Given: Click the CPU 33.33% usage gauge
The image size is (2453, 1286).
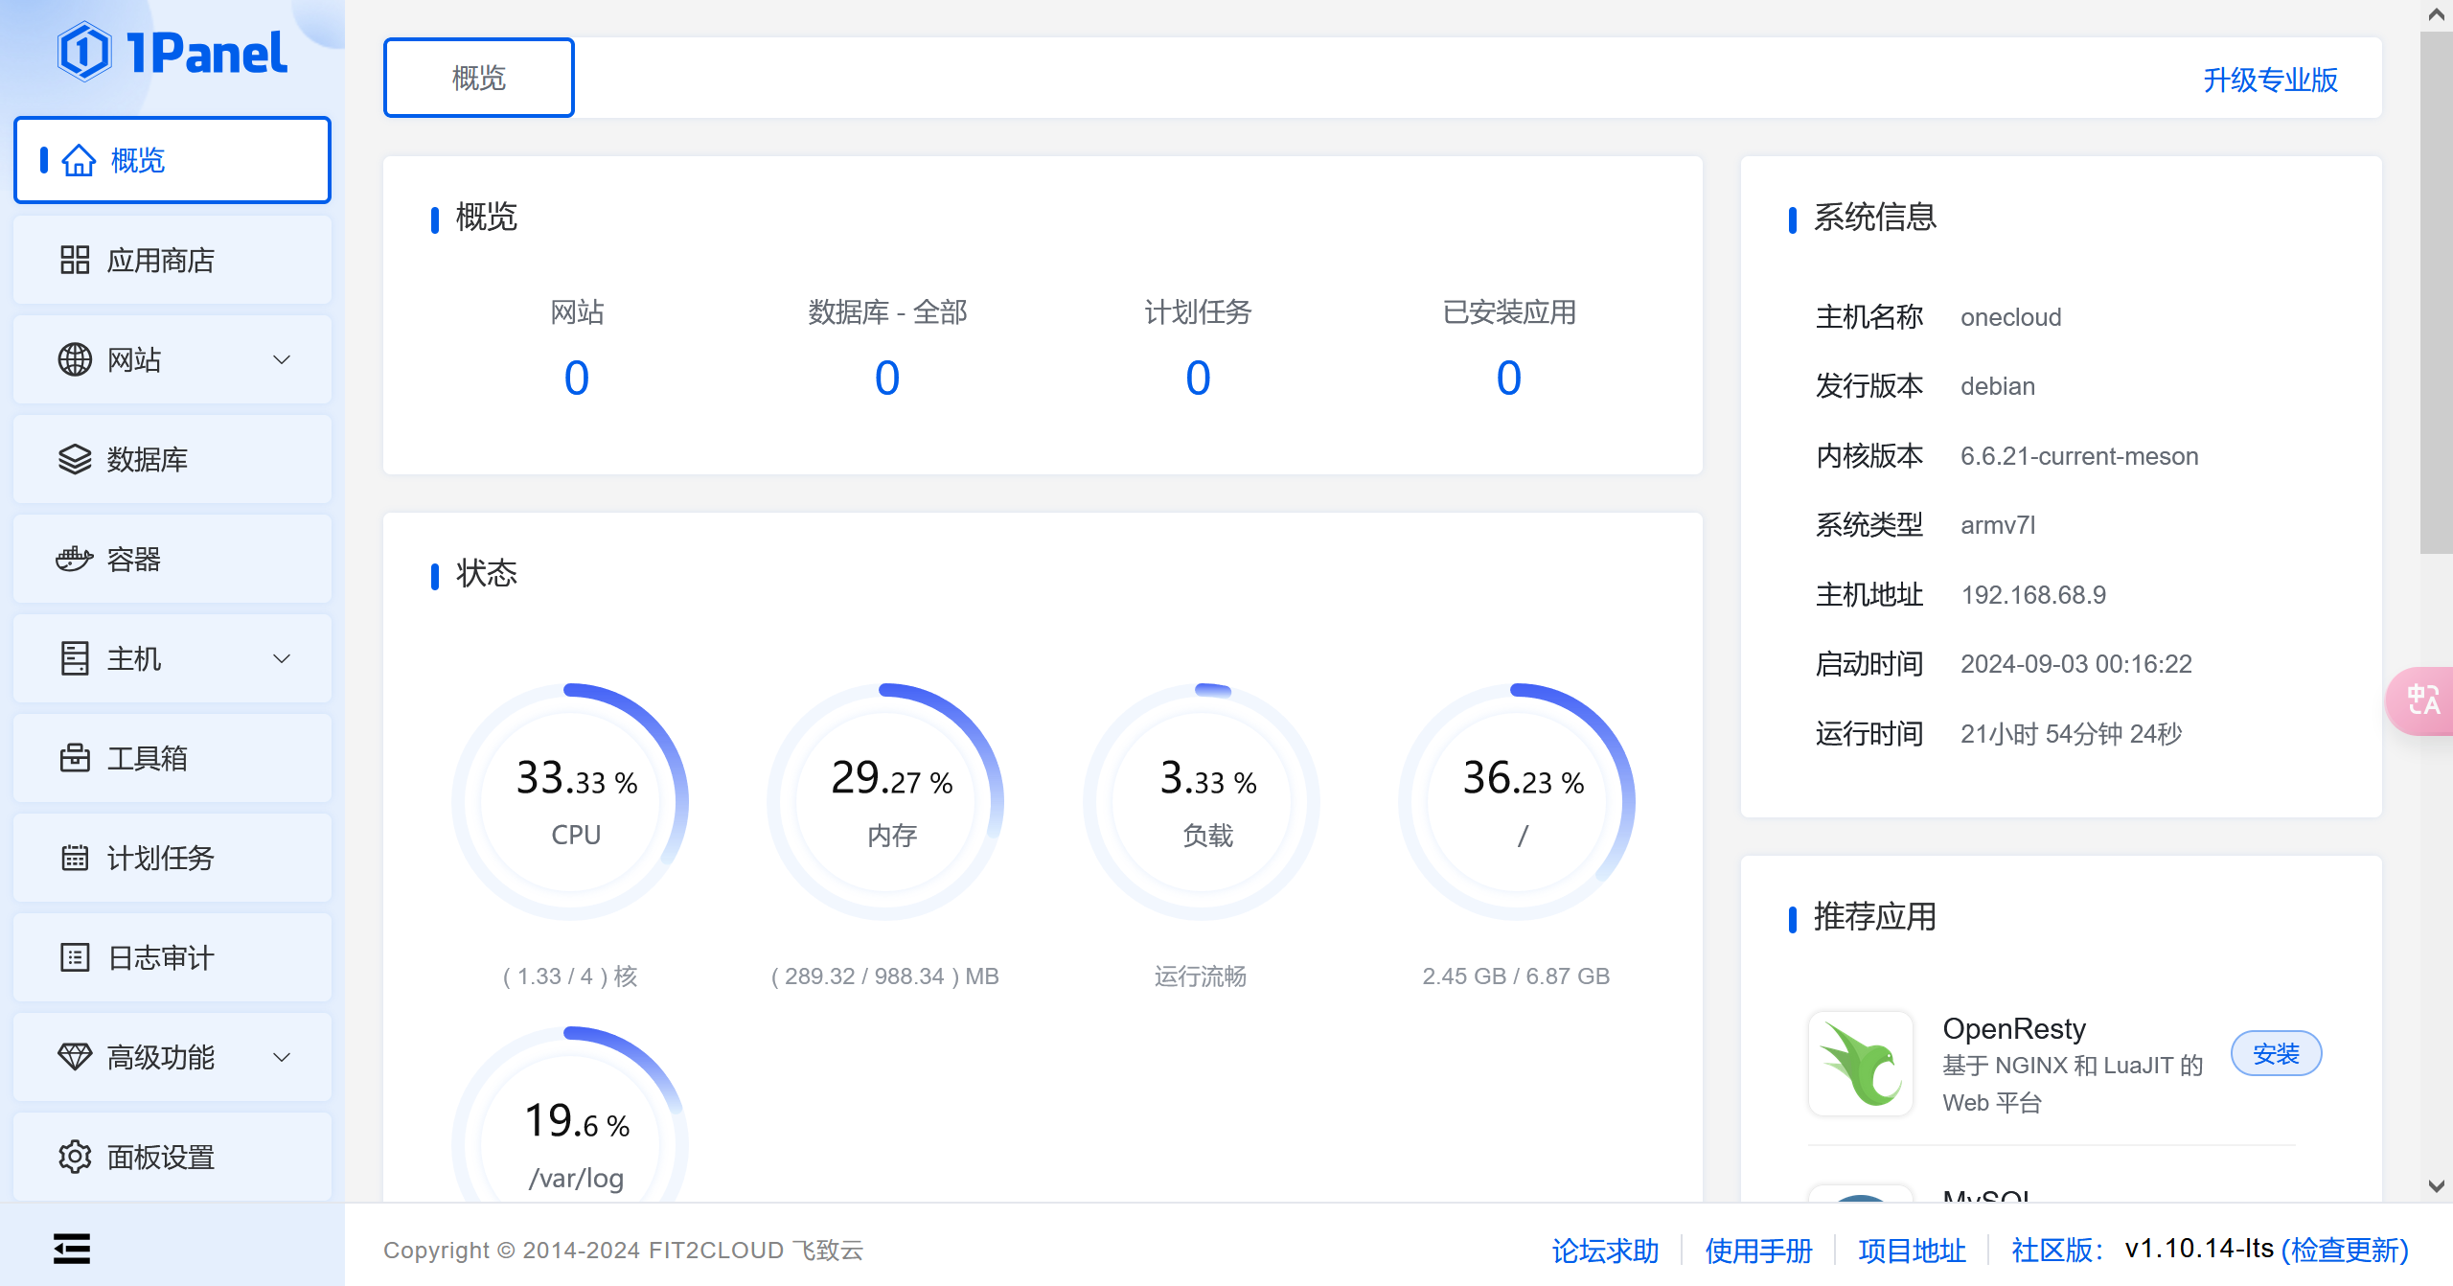Looking at the screenshot, I should pyautogui.click(x=571, y=801).
